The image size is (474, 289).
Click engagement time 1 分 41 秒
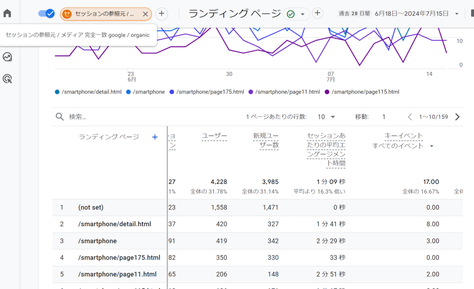pyautogui.click(x=331, y=224)
